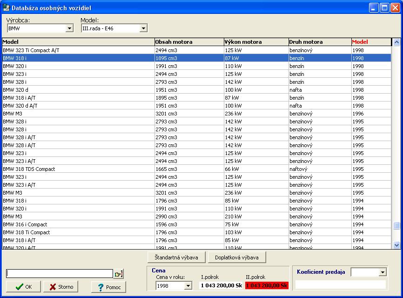Click the 2990 cm3 engine displacement cell

pos(189,217)
